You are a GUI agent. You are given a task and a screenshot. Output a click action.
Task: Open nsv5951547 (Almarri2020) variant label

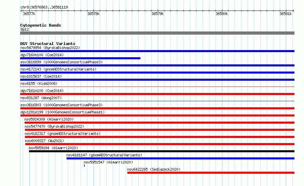108,162
